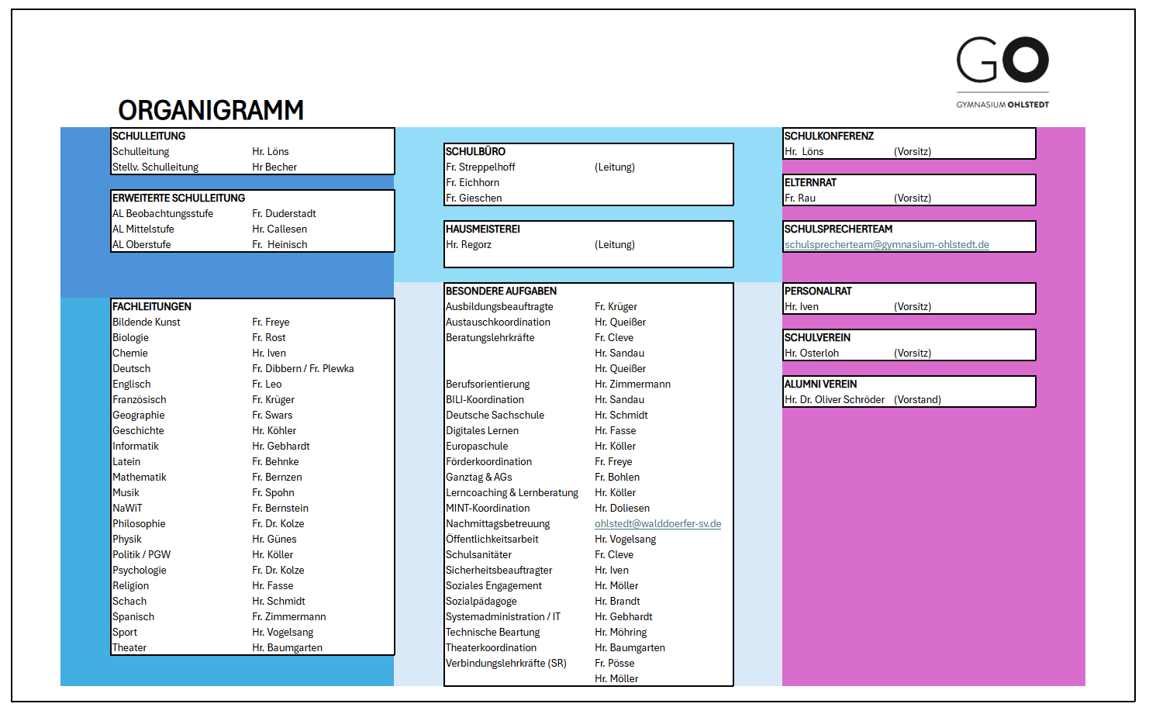Click the BESONDERE AUFGABEN heading
This screenshot has height=714, width=1149.
point(501,291)
